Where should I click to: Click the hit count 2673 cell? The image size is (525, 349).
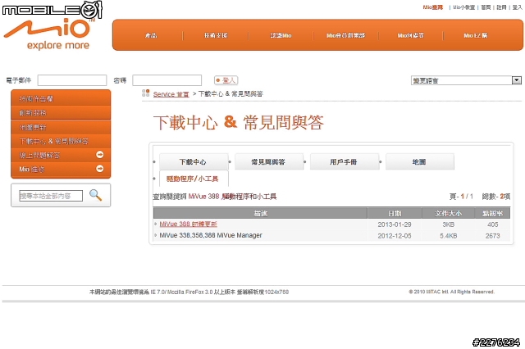492,236
